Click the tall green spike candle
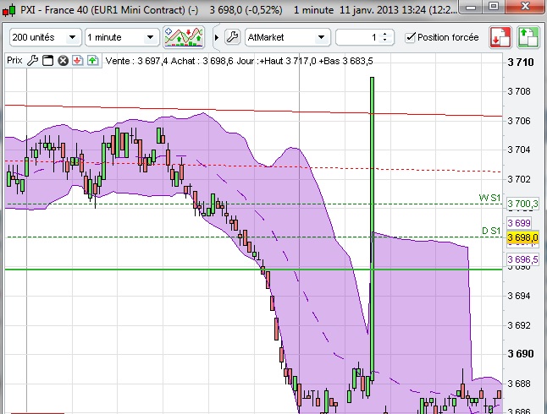This screenshot has width=547, height=414. click(373, 228)
